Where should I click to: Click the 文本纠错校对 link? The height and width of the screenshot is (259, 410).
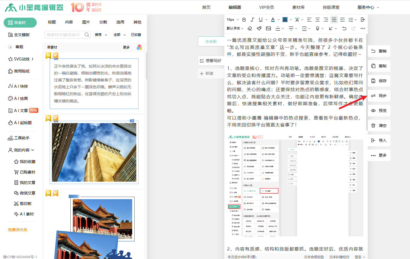click(x=339, y=257)
